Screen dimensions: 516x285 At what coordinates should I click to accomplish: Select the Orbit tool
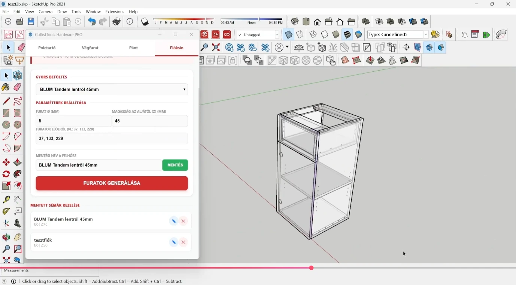tap(6, 237)
